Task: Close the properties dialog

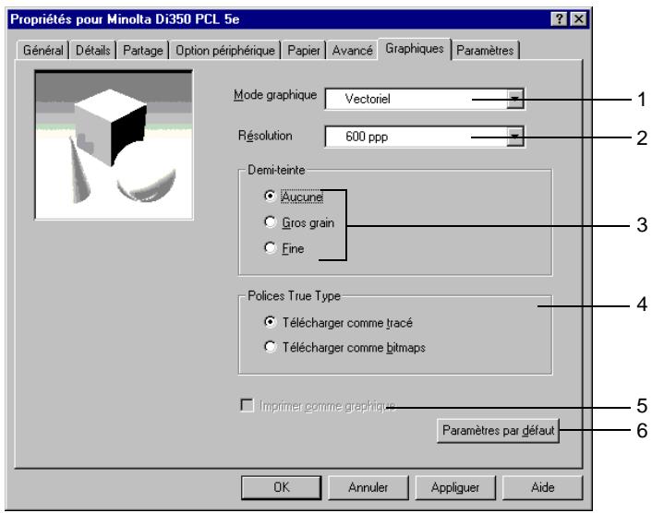Action: [x=578, y=19]
